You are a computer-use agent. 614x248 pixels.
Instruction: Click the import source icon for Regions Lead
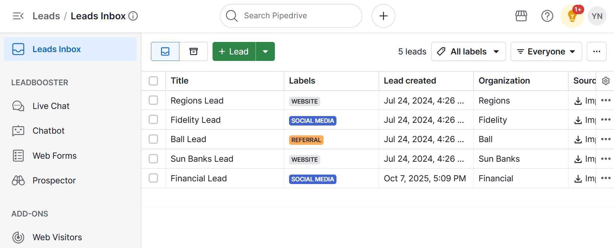click(578, 101)
